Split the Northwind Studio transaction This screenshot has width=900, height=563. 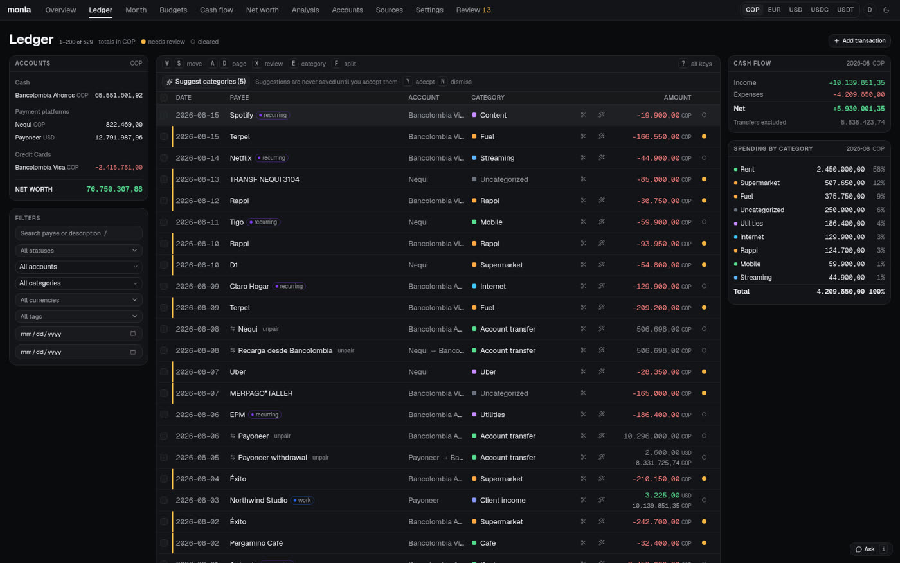click(584, 500)
